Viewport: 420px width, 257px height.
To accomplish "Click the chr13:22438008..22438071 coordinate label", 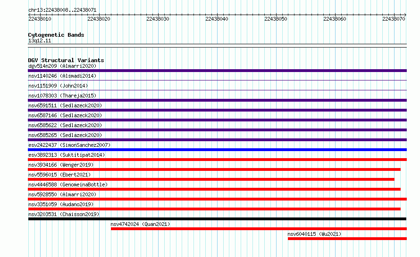I will (62, 10).
